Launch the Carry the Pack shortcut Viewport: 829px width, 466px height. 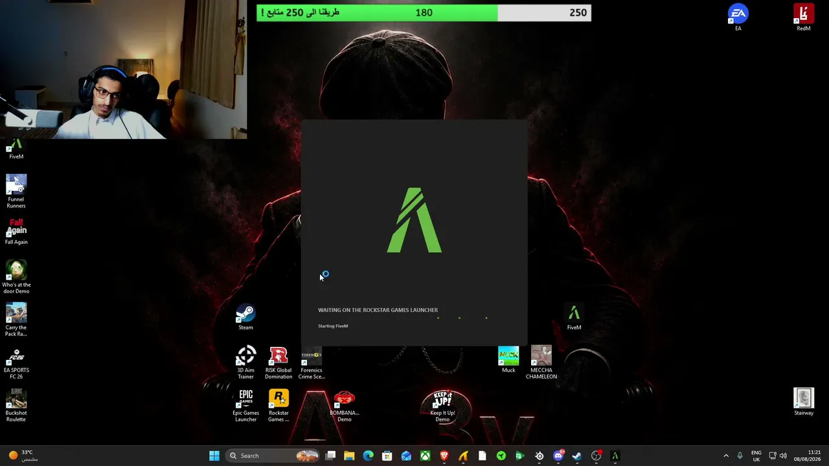click(16, 320)
